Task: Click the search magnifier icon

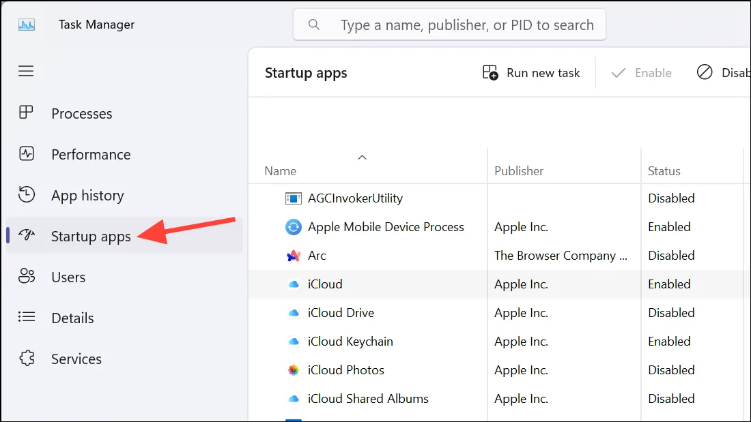Action: (314, 25)
